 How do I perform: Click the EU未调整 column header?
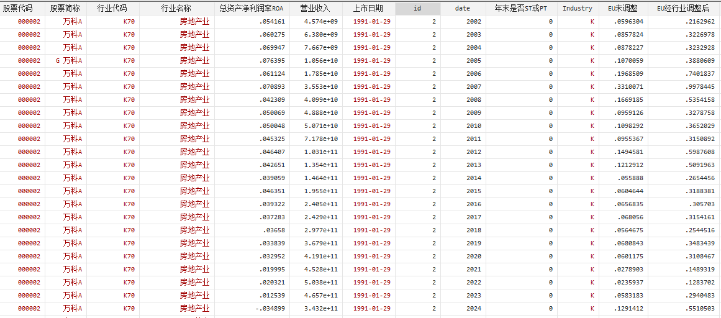tap(623, 9)
